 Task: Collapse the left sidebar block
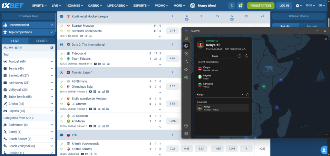click(28, 16)
